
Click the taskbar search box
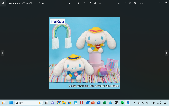click(29, 103)
